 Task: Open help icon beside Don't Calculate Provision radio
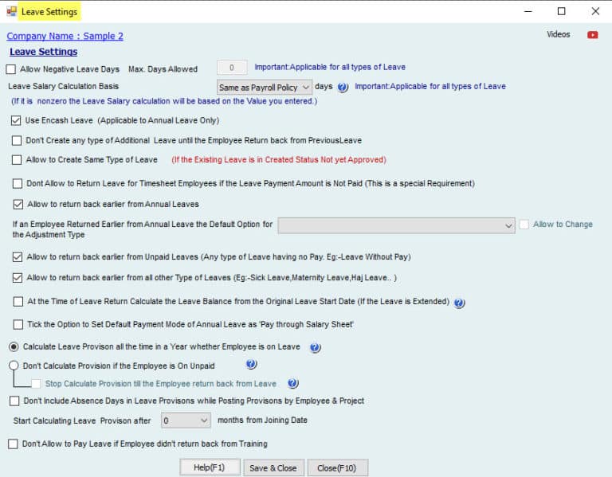(x=251, y=364)
